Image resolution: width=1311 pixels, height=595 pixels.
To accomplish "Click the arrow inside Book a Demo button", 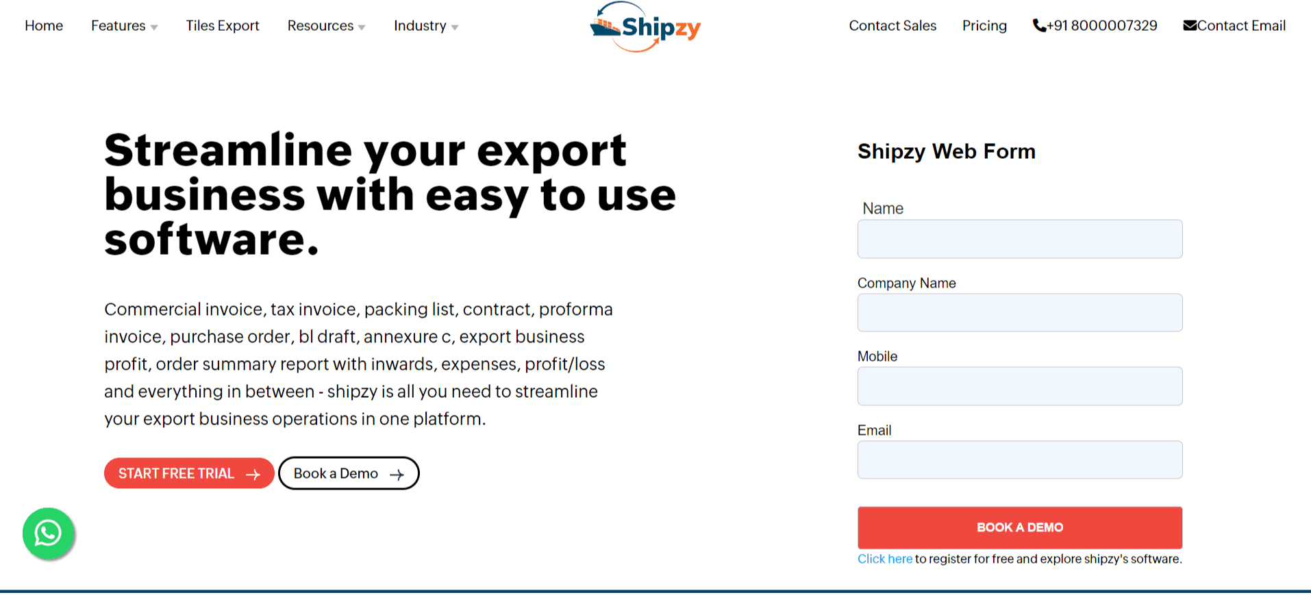I will coord(396,473).
